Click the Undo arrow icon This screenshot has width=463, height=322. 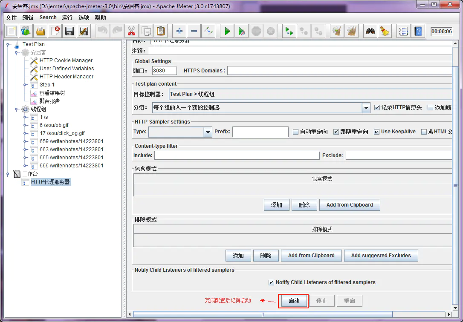click(102, 31)
